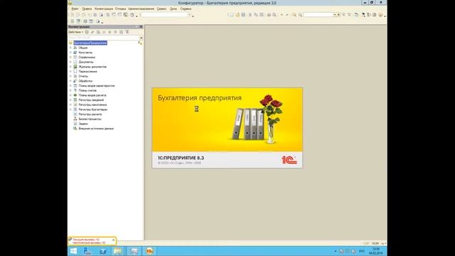The width and height of the screenshot is (455, 256).
Task: Click the Cut scissors toolbar icon
Action: click(250, 14)
